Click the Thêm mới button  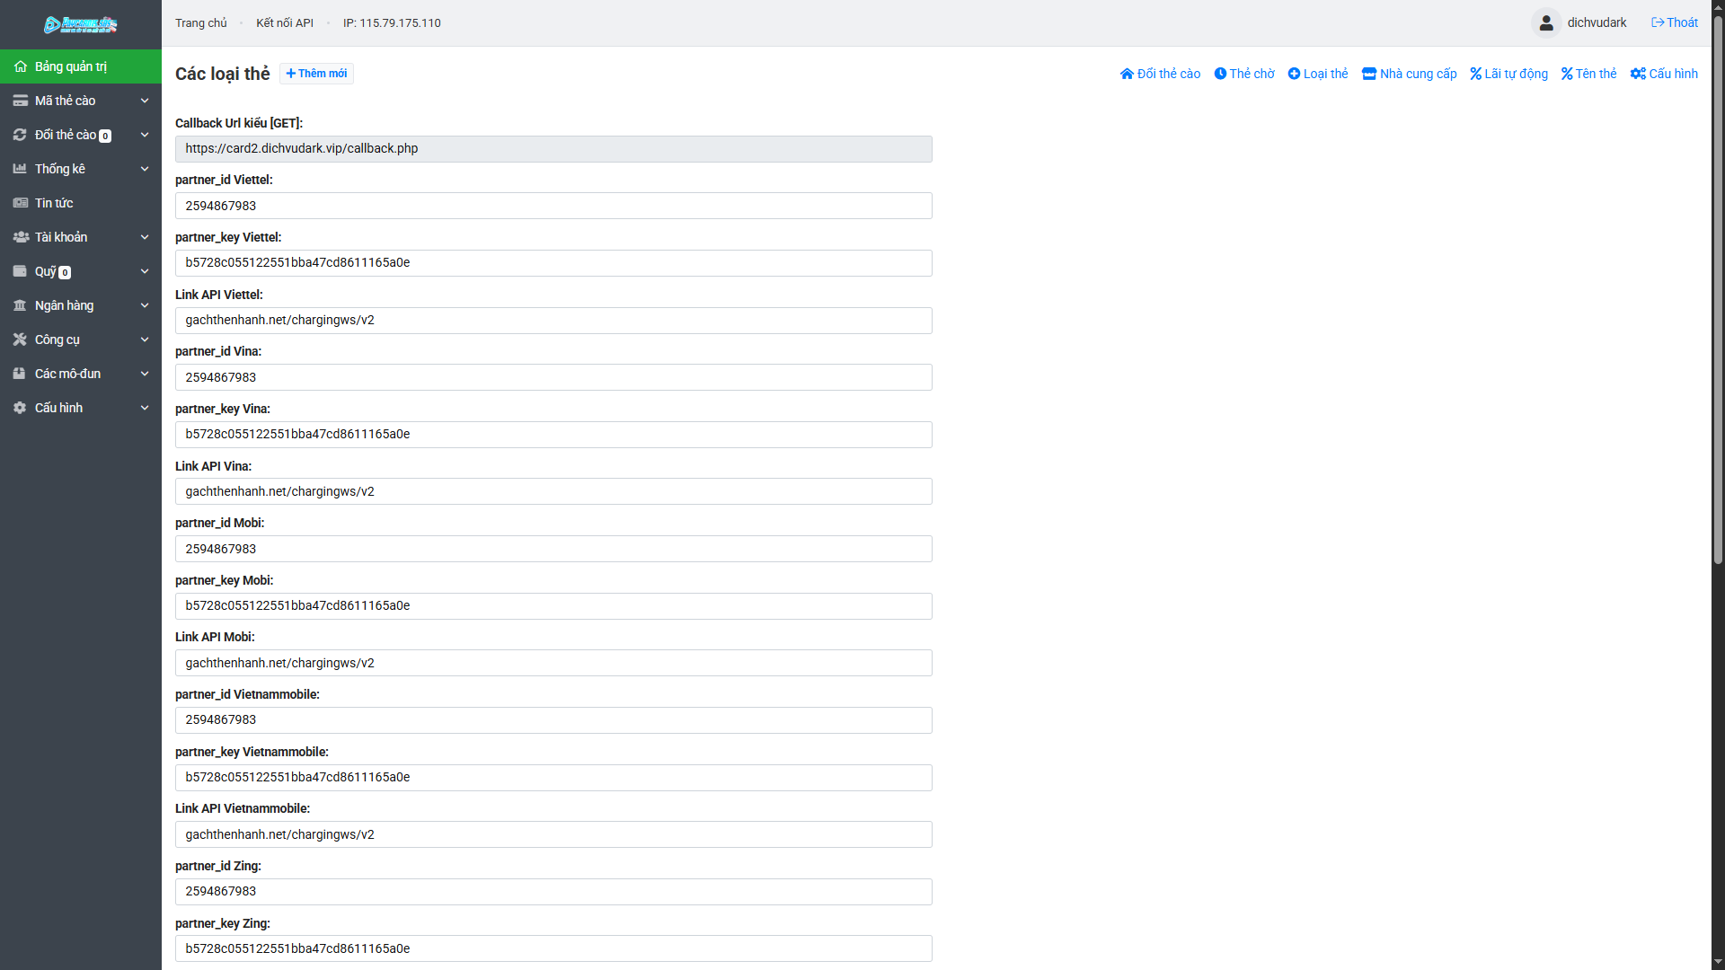point(316,74)
